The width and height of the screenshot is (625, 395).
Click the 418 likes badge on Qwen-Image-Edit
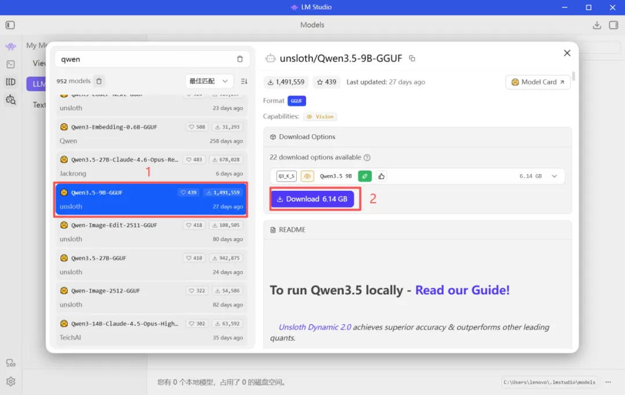tap(194, 226)
